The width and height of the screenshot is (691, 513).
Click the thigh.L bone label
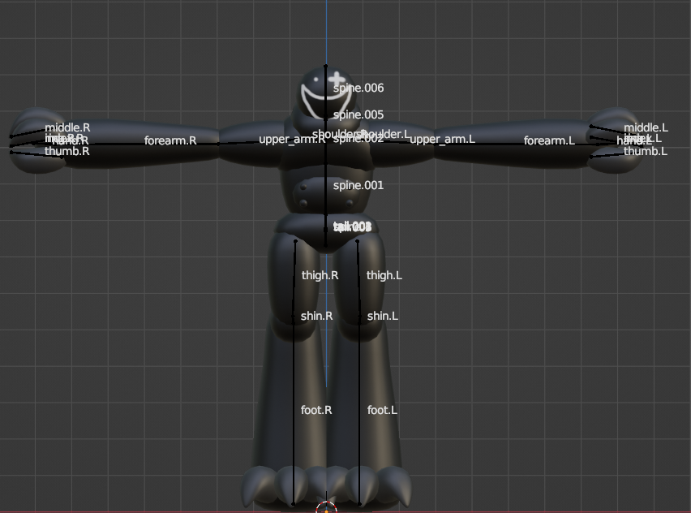tap(384, 276)
